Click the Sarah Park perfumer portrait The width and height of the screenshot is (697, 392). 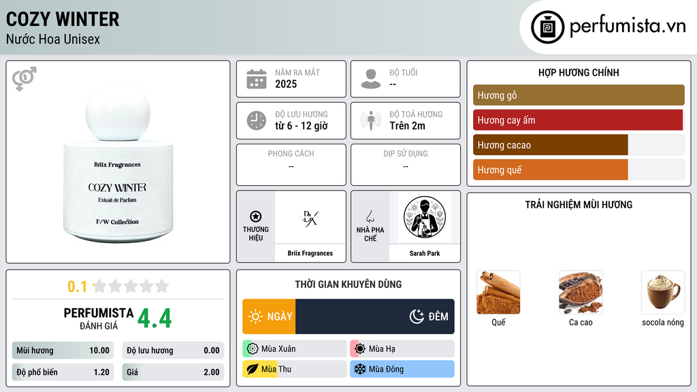pyautogui.click(x=425, y=218)
